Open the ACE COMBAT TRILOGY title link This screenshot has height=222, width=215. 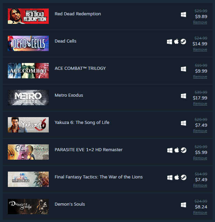pyautogui.click(x=80, y=68)
